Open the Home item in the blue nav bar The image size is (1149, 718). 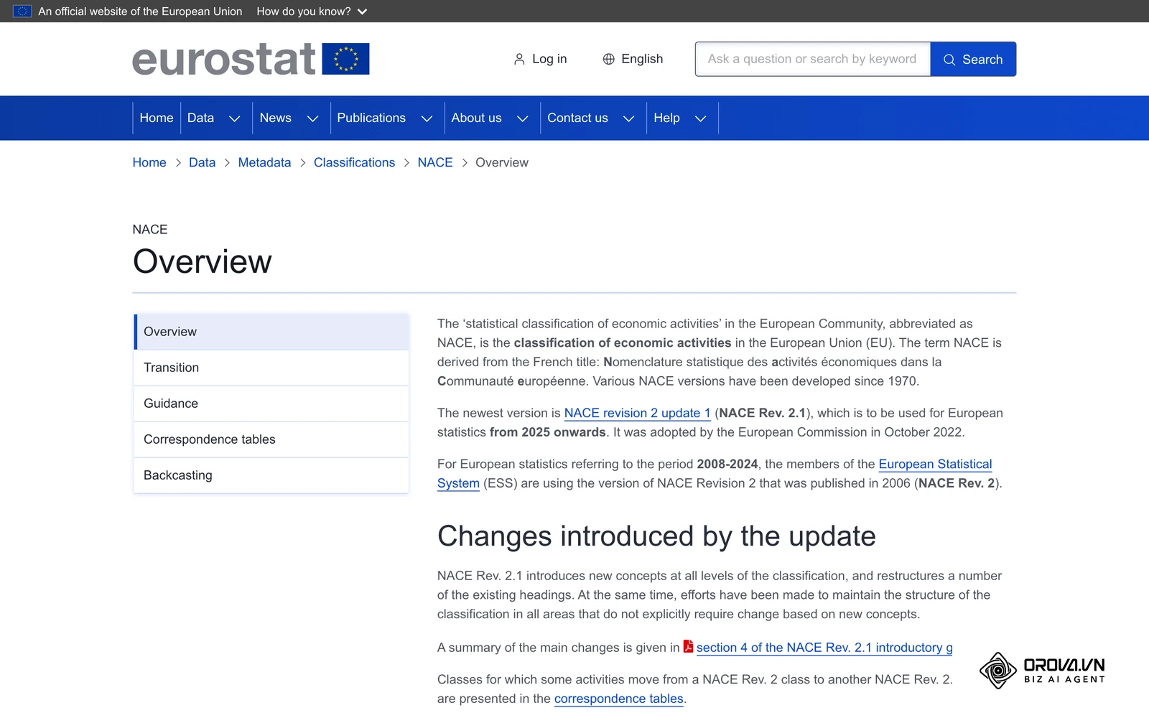point(157,118)
